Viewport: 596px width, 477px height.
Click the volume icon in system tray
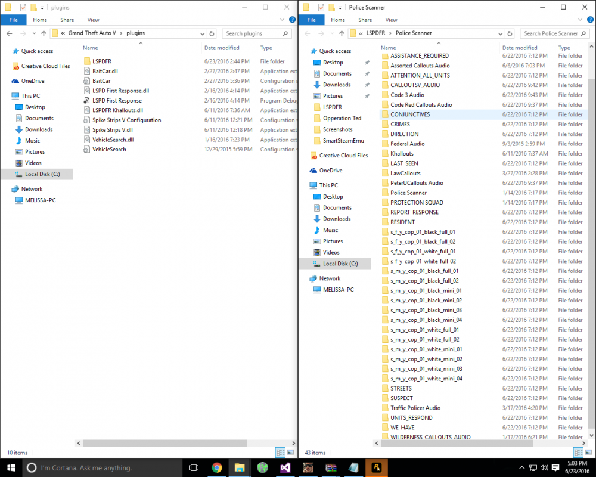[544, 467]
